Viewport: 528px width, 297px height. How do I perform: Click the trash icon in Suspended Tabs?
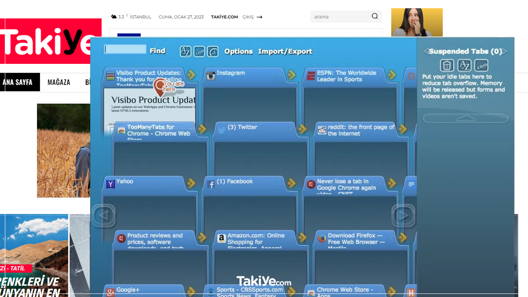coord(447,66)
